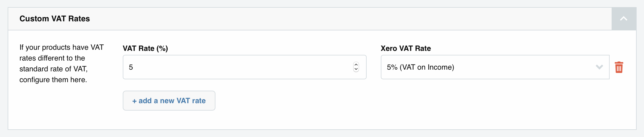The width and height of the screenshot is (644, 137).
Task: Click the dropdown chevron beside 5% (VAT on Income)
Action: [599, 67]
